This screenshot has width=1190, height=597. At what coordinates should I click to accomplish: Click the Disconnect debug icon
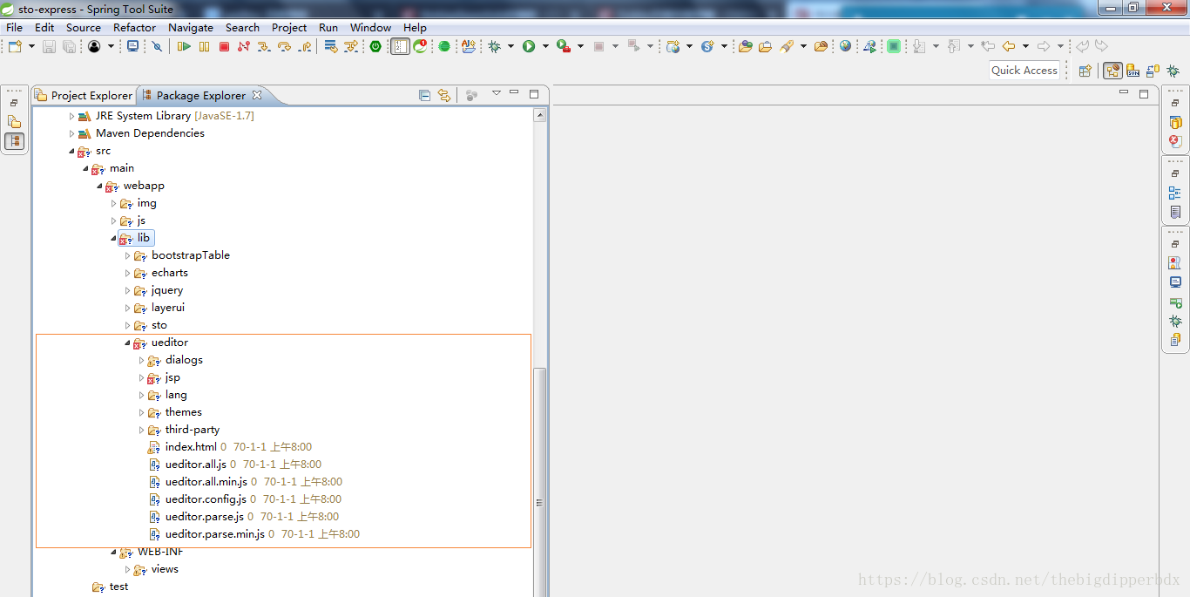244,46
